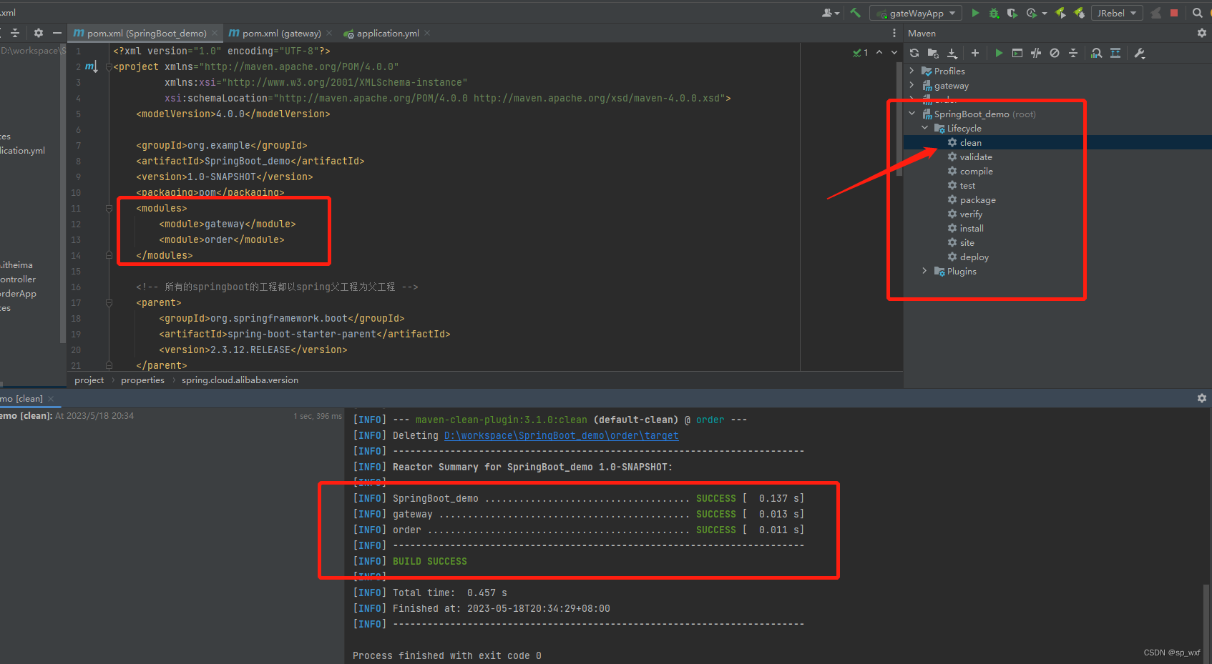Expand the gateway module in Maven

click(912, 85)
